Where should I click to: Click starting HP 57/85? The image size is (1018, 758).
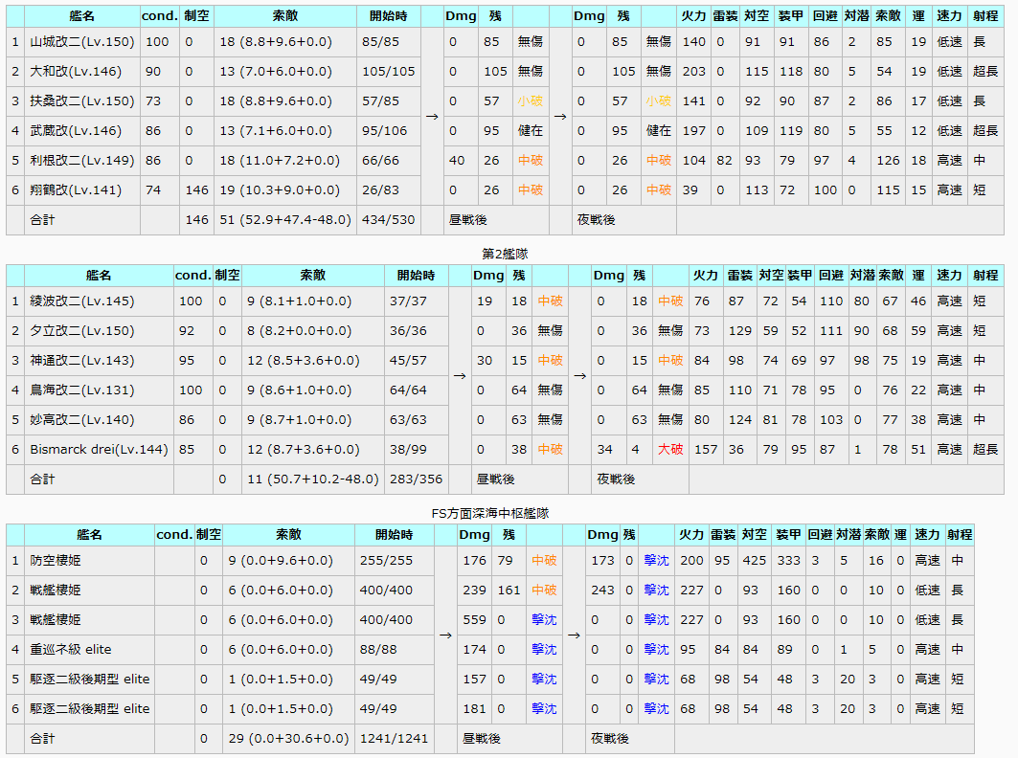tap(380, 101)
